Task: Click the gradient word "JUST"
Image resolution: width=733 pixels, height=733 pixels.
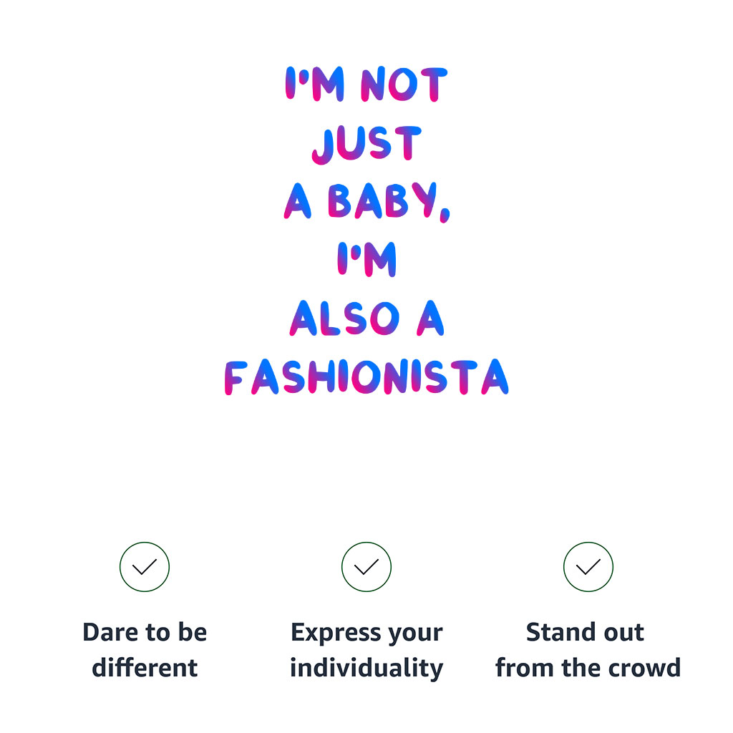Action: tap(367, 143)
